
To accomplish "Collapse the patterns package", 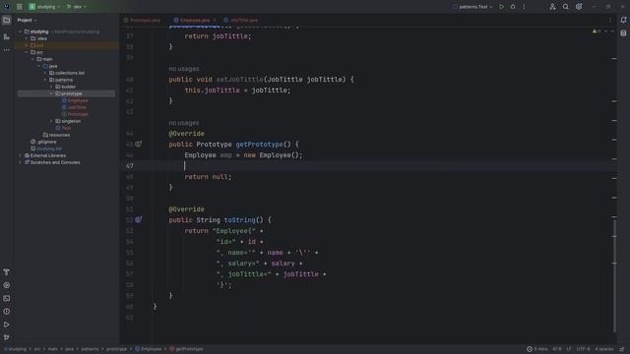I will (45, 80).
